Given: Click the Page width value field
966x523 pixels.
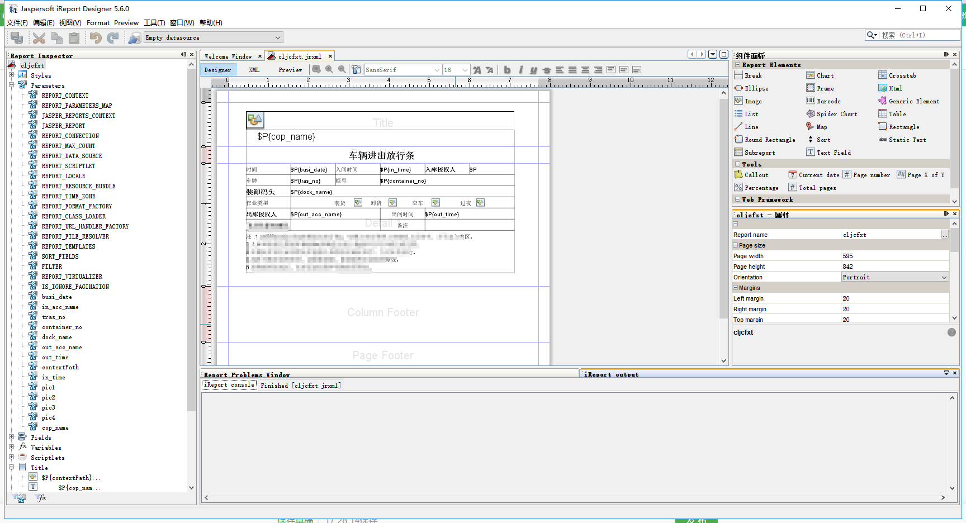Looking at the screenshot, I should coord(895,256).
